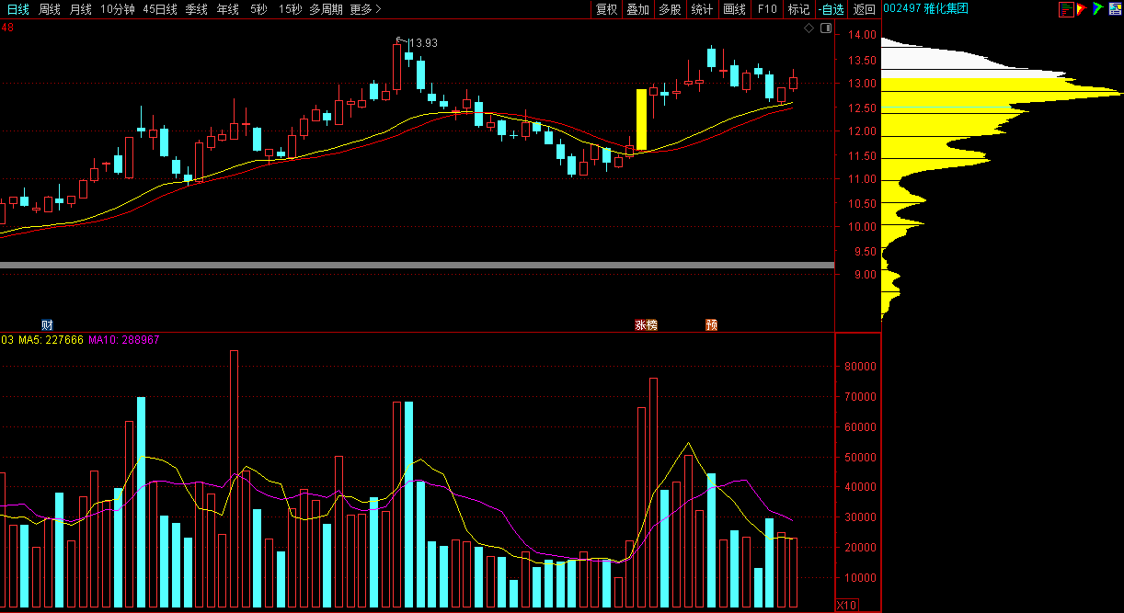1124x613 pixels.
Task: Switch to the 10分钟 period tab
Action: pyautogui.click(x=117, y=9)
